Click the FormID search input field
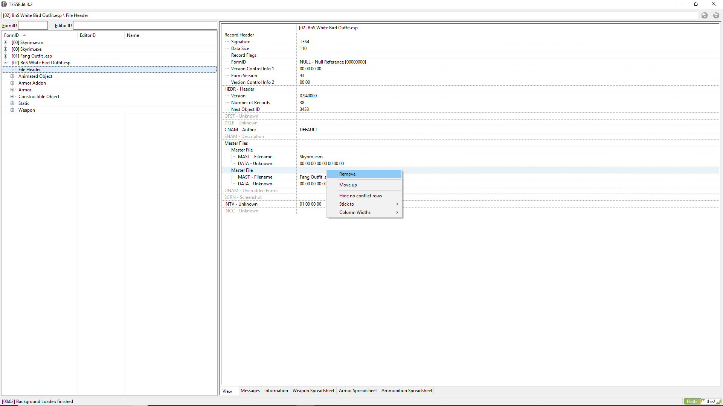Image resolution: width=723 pixels, height=406 pixels. pos(33,26)
